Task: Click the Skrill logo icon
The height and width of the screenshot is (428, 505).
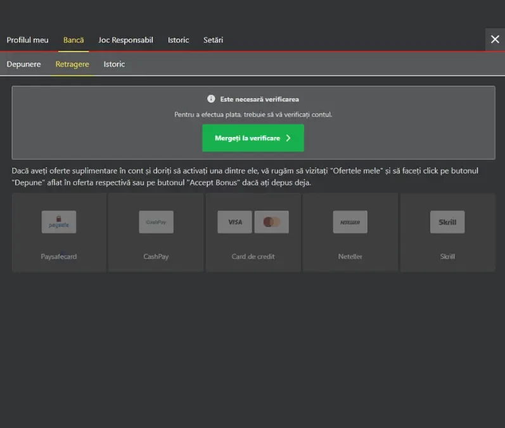Action: click(x=447, y=222)
